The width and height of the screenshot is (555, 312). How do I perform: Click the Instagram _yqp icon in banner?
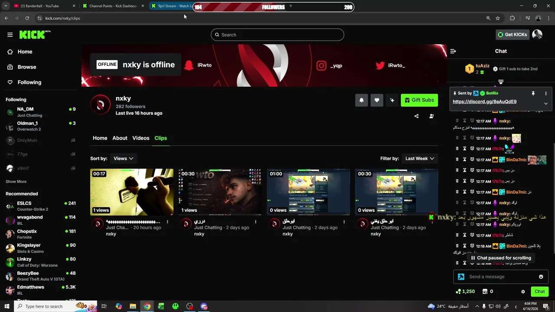[x=321, y=65]
